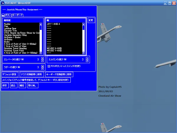Click キーボードを操縦桿に使用 button
This screenshot has width=177, height=133.
click(x=59, y=74)
